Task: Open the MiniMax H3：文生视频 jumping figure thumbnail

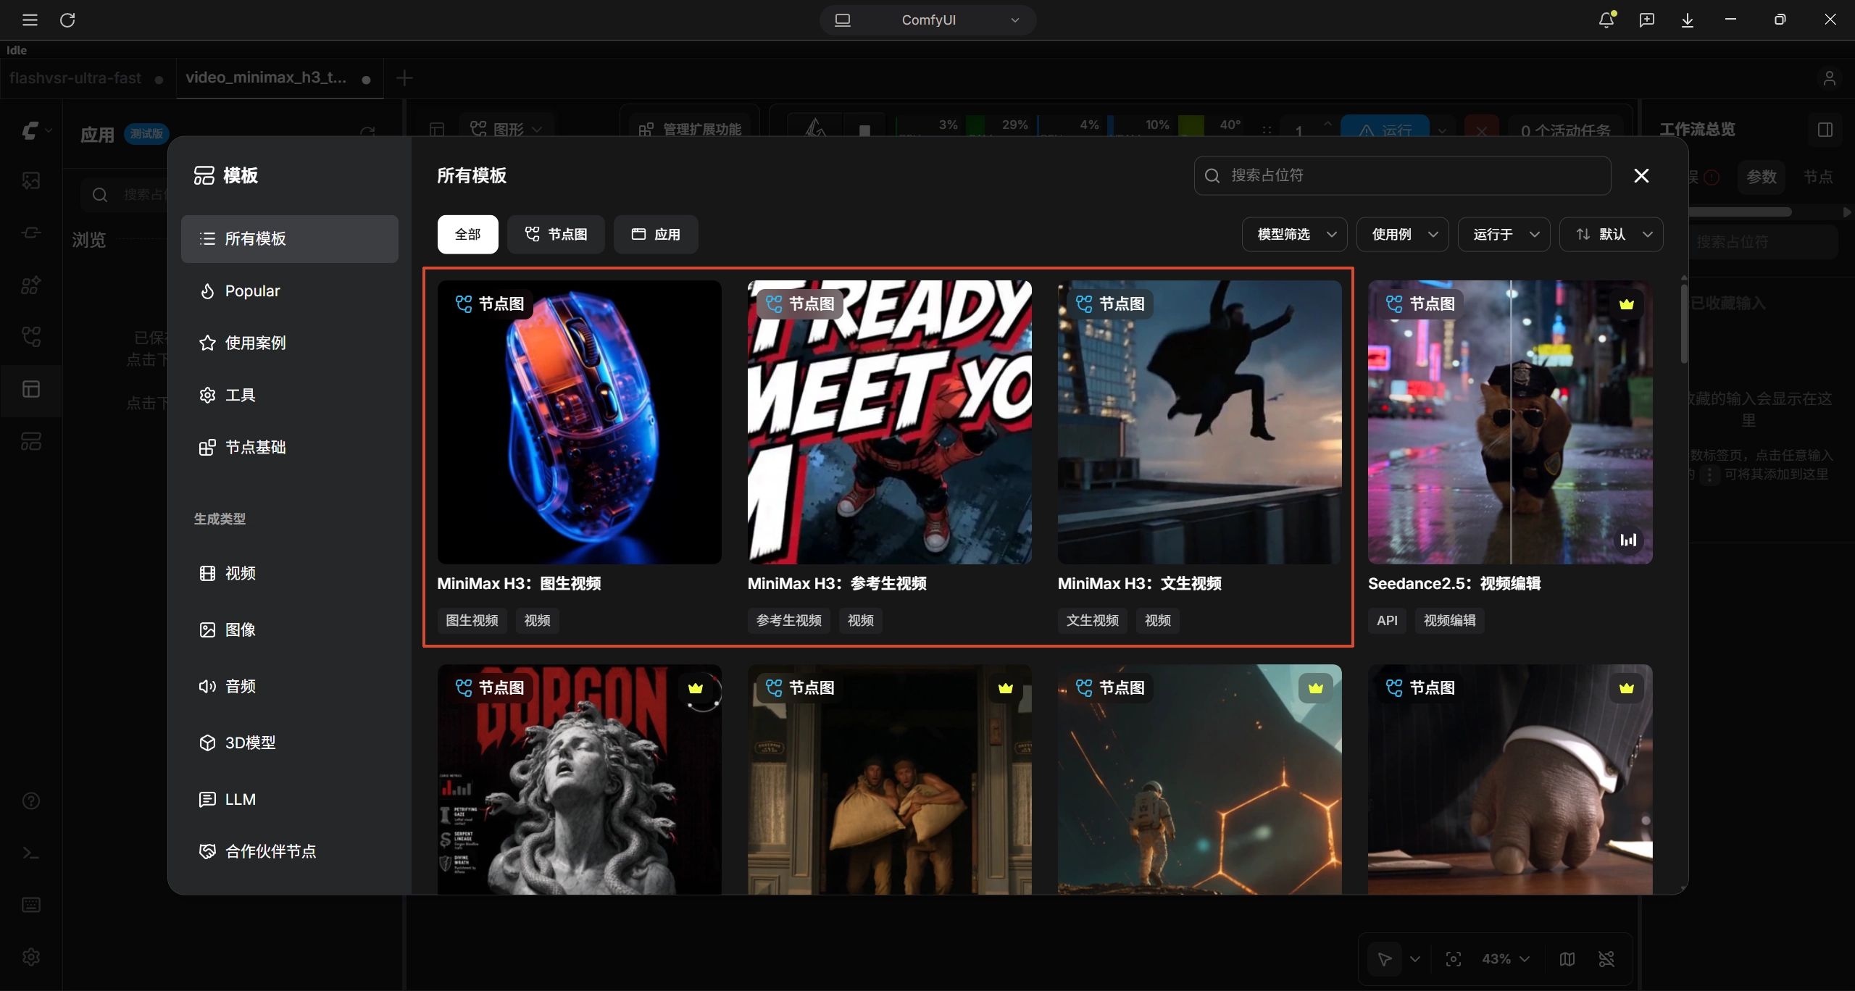Action: 1200,422
